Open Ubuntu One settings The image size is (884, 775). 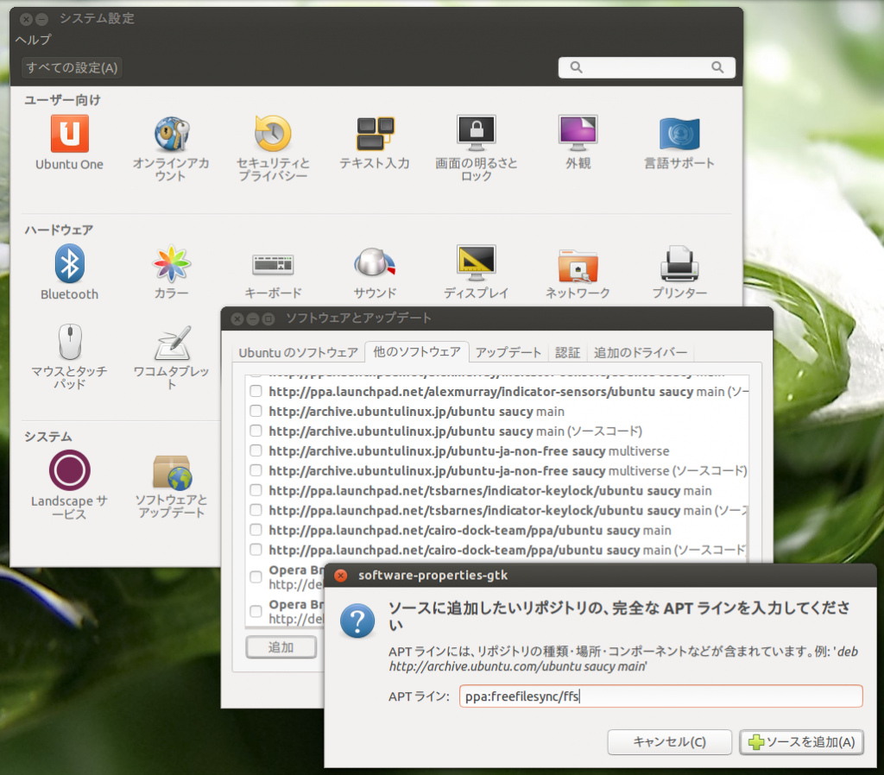[69, 142]
